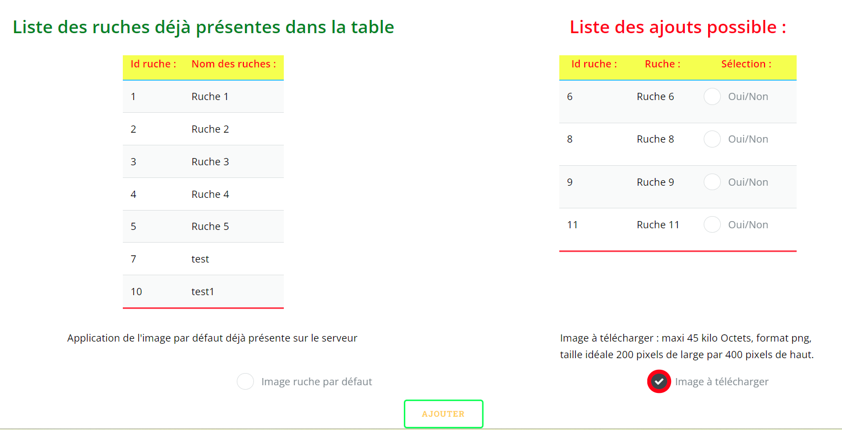Click the 'Sélection :' column header

click(746, 64)
